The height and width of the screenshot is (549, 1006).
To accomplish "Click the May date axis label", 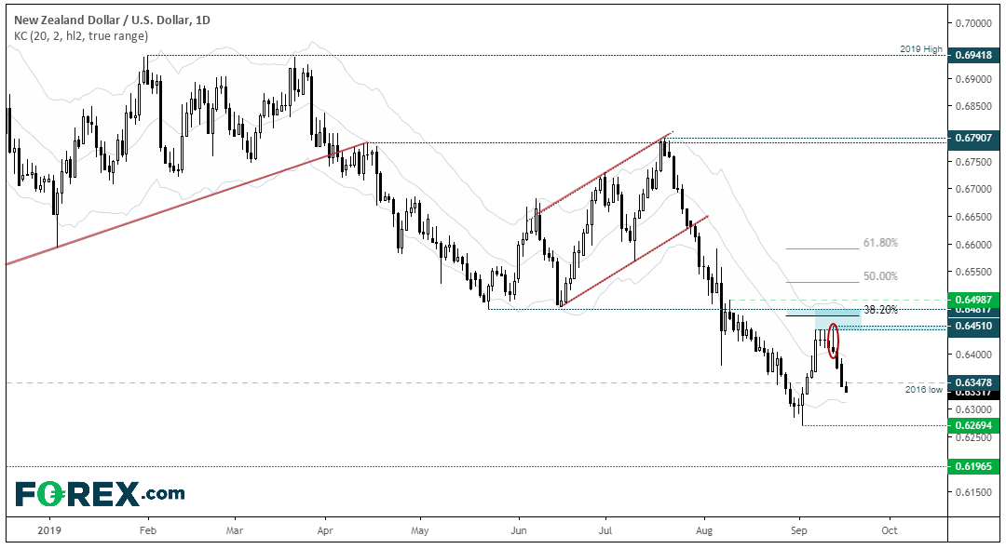I will coord(419,530).
